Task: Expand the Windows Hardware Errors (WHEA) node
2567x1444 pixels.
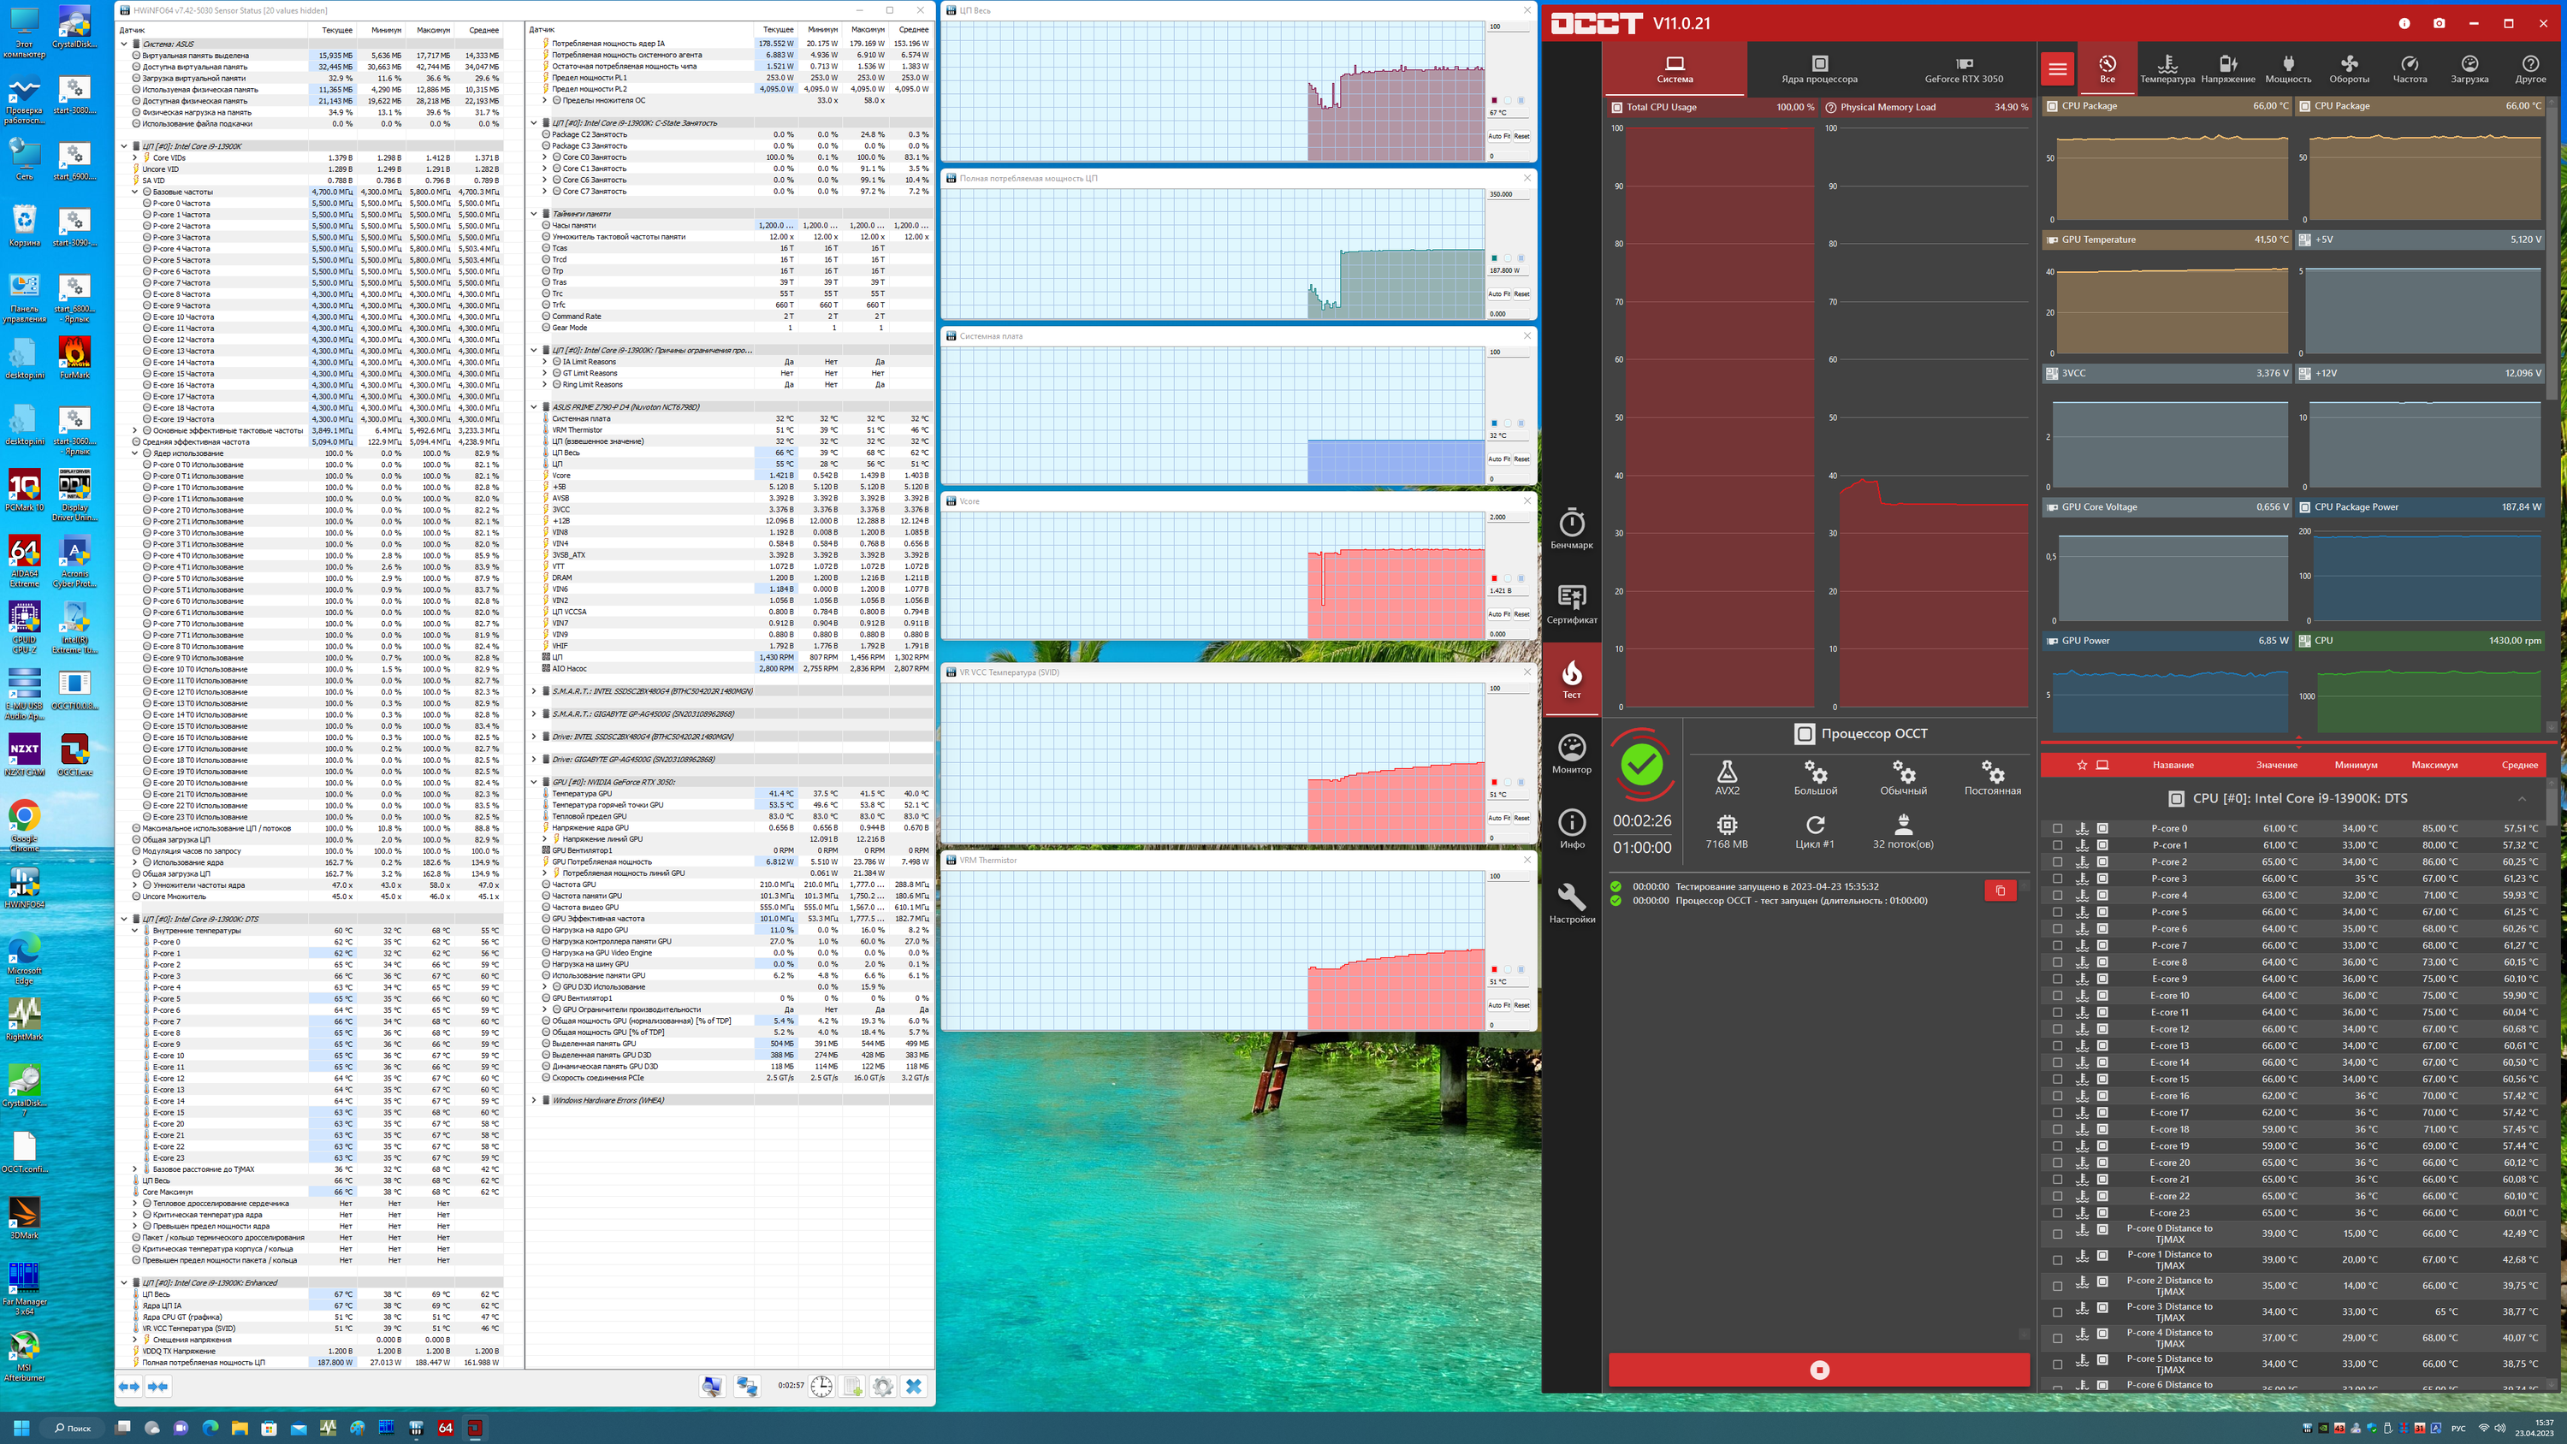Action: coord(534,1100)
